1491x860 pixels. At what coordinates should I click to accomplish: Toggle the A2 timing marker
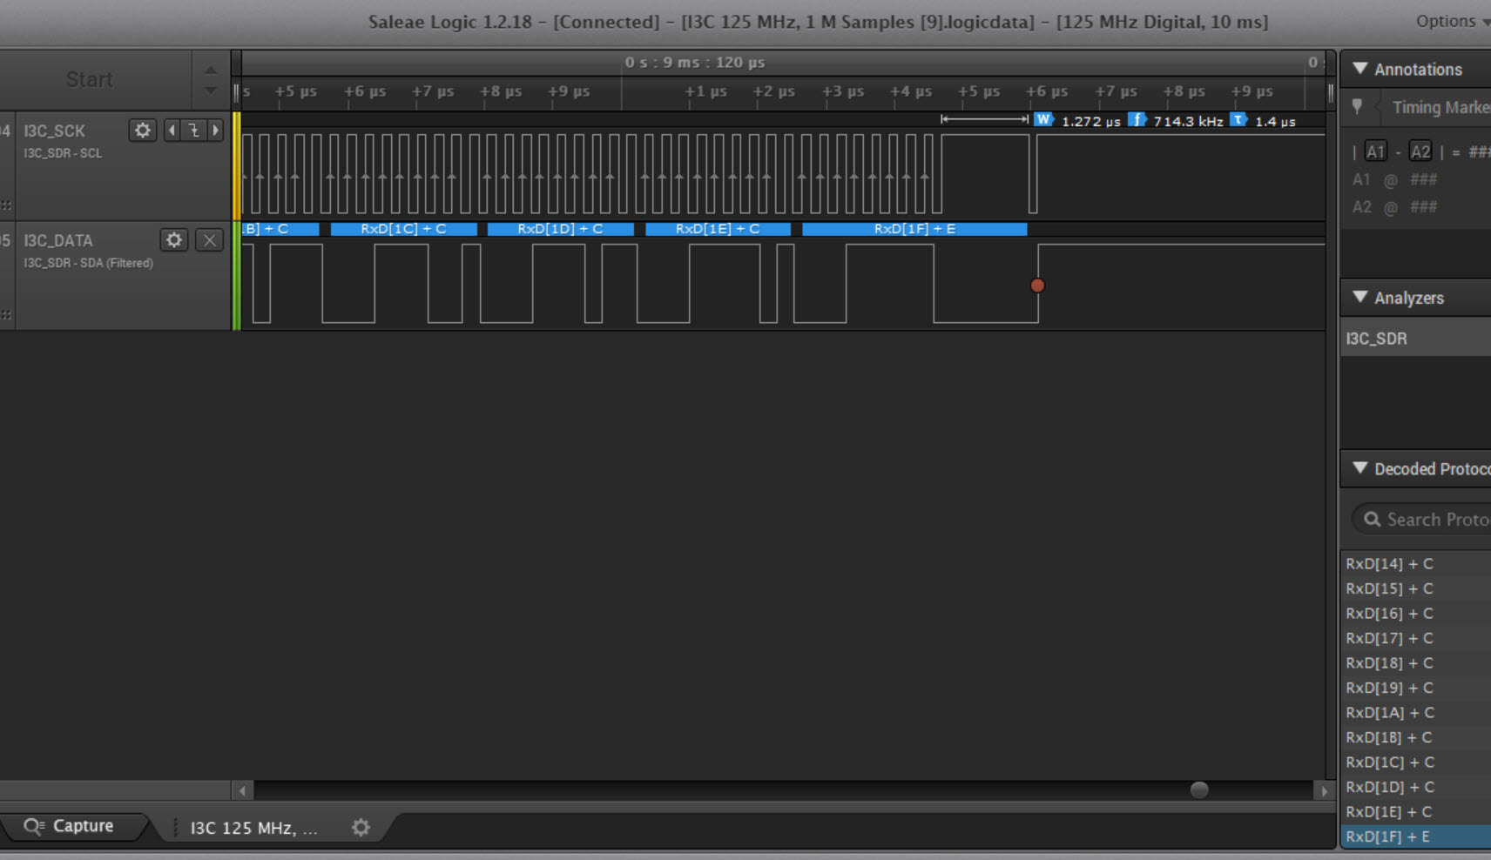[x=1421, y=151]
